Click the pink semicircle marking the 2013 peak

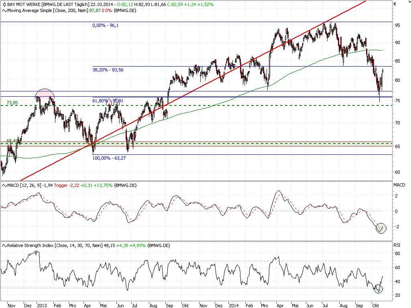coord(45,93)
